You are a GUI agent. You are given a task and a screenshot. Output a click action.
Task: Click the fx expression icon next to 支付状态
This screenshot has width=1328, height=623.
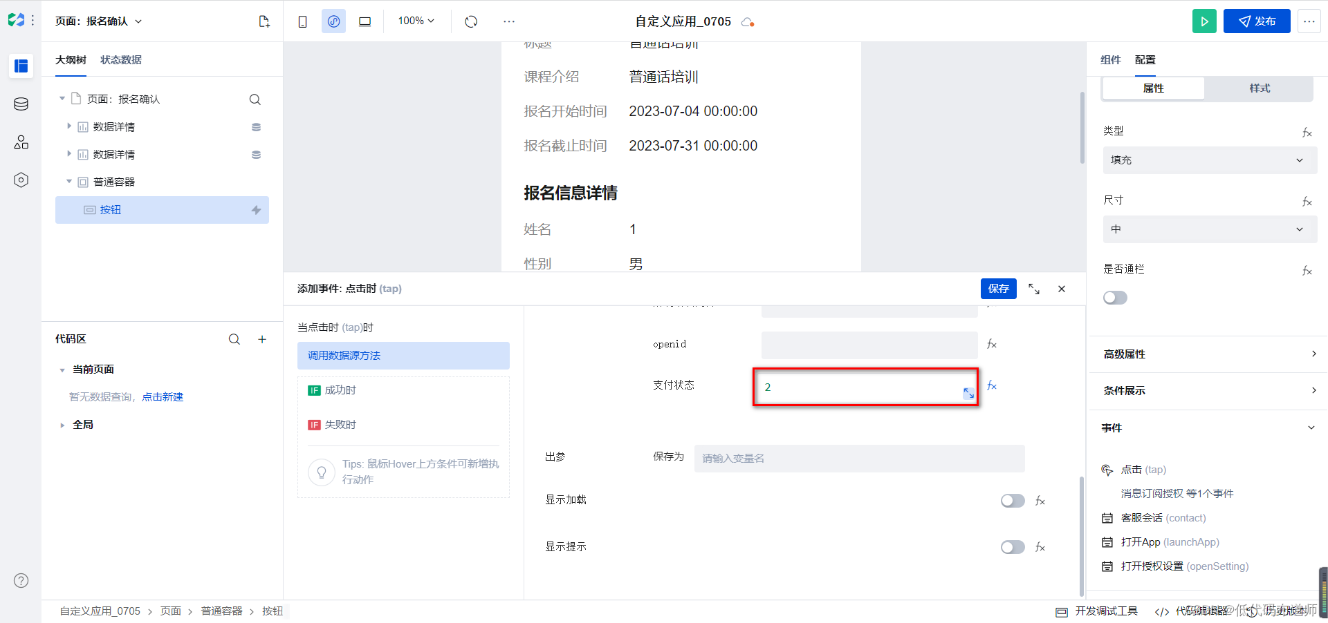(992, 385)
